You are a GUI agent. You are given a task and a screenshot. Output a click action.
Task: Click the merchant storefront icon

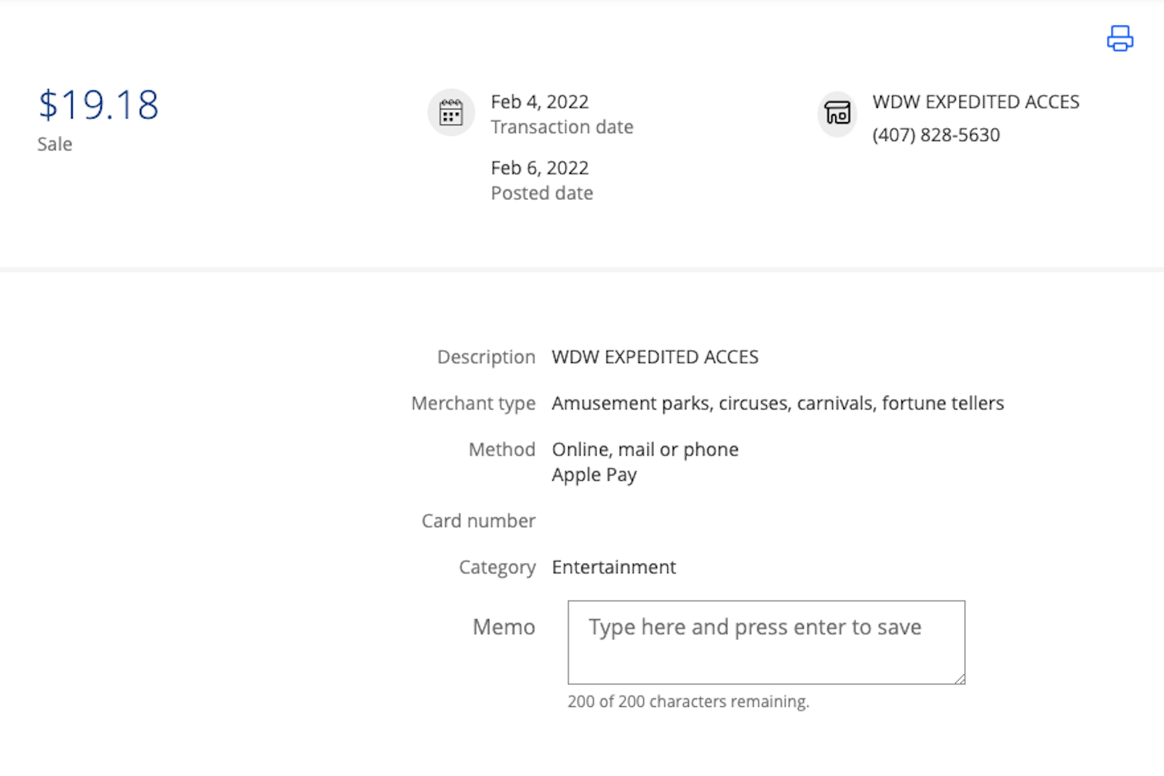point(837,113)
